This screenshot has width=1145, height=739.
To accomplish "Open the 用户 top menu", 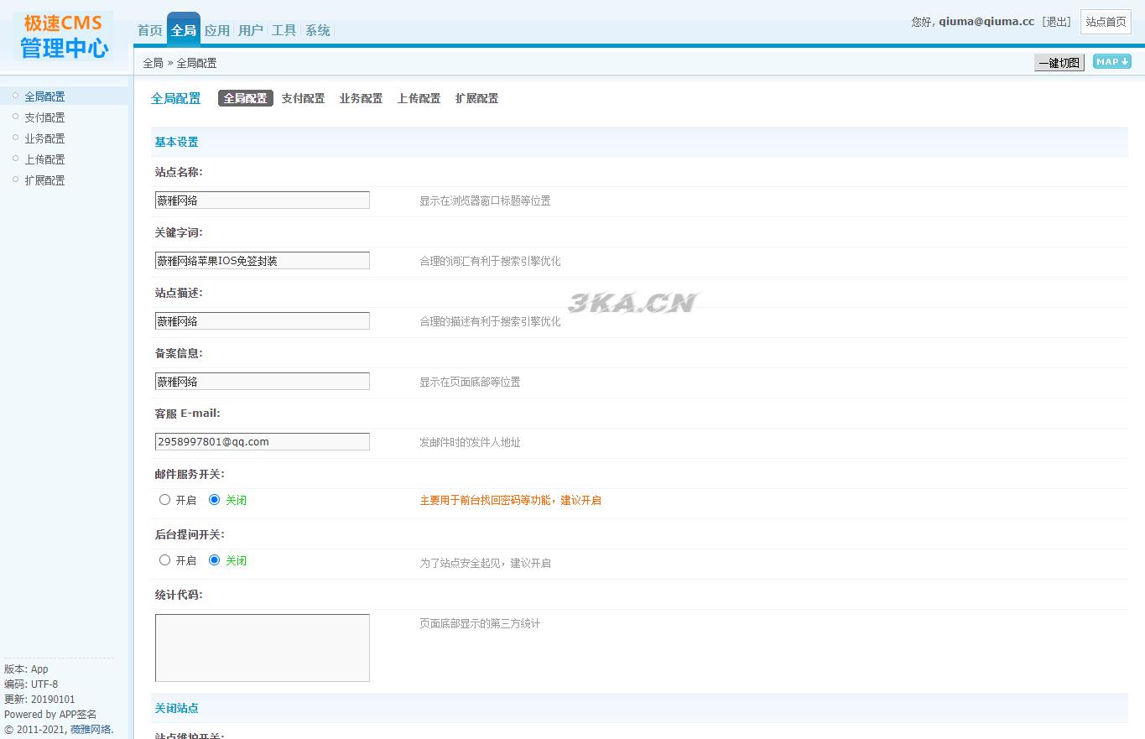I will pyautogui.click(x=251, y=30).
